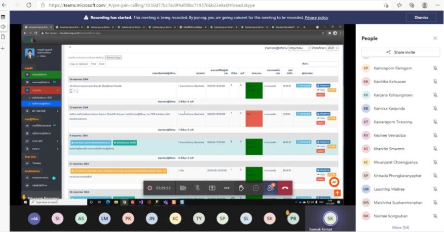Close the People panel

pos(435,38)
